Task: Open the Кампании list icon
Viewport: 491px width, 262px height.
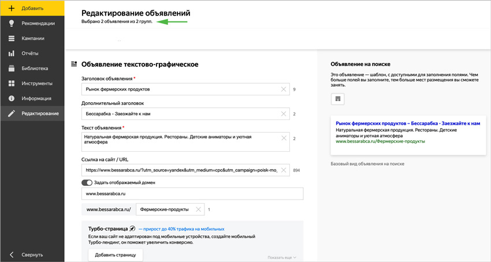Action: click(12, 38)
